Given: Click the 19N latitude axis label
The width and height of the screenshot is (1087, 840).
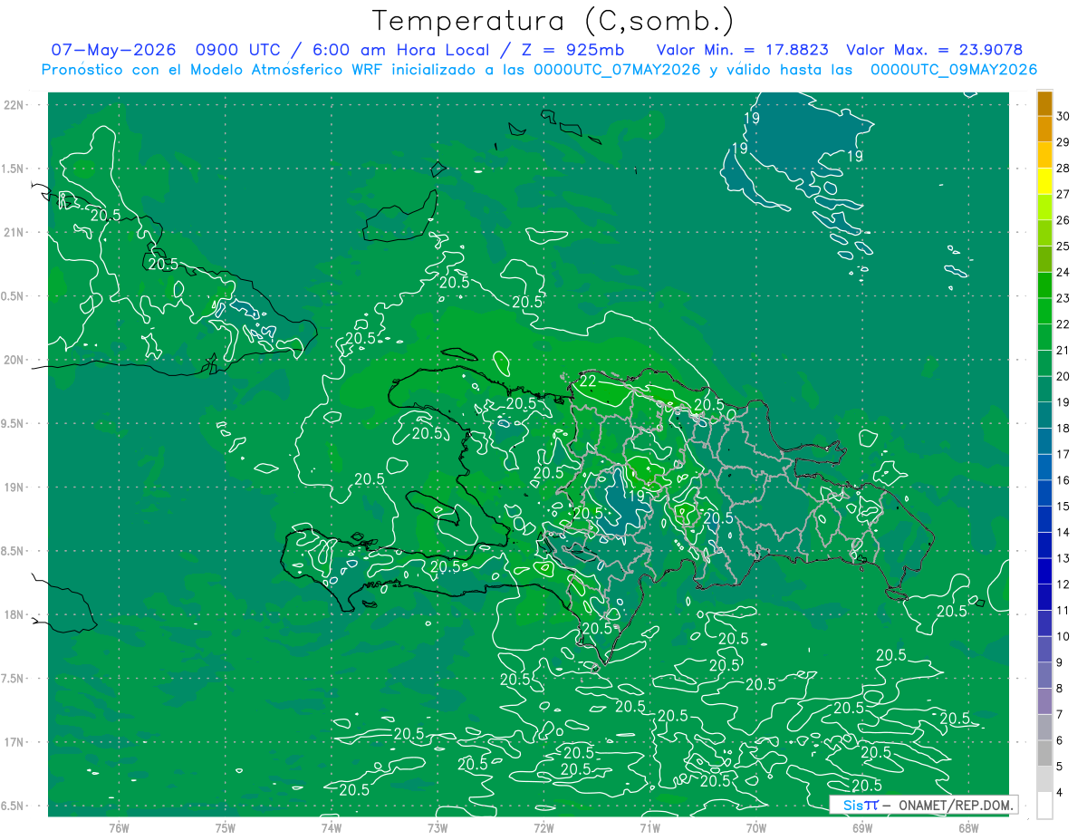Looking at the screenshot, I should coord(14,487).
